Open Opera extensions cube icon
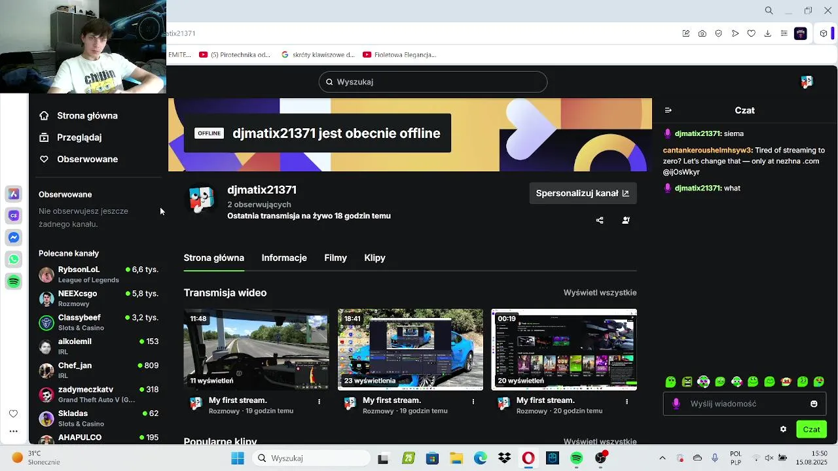 click(824, 33)
